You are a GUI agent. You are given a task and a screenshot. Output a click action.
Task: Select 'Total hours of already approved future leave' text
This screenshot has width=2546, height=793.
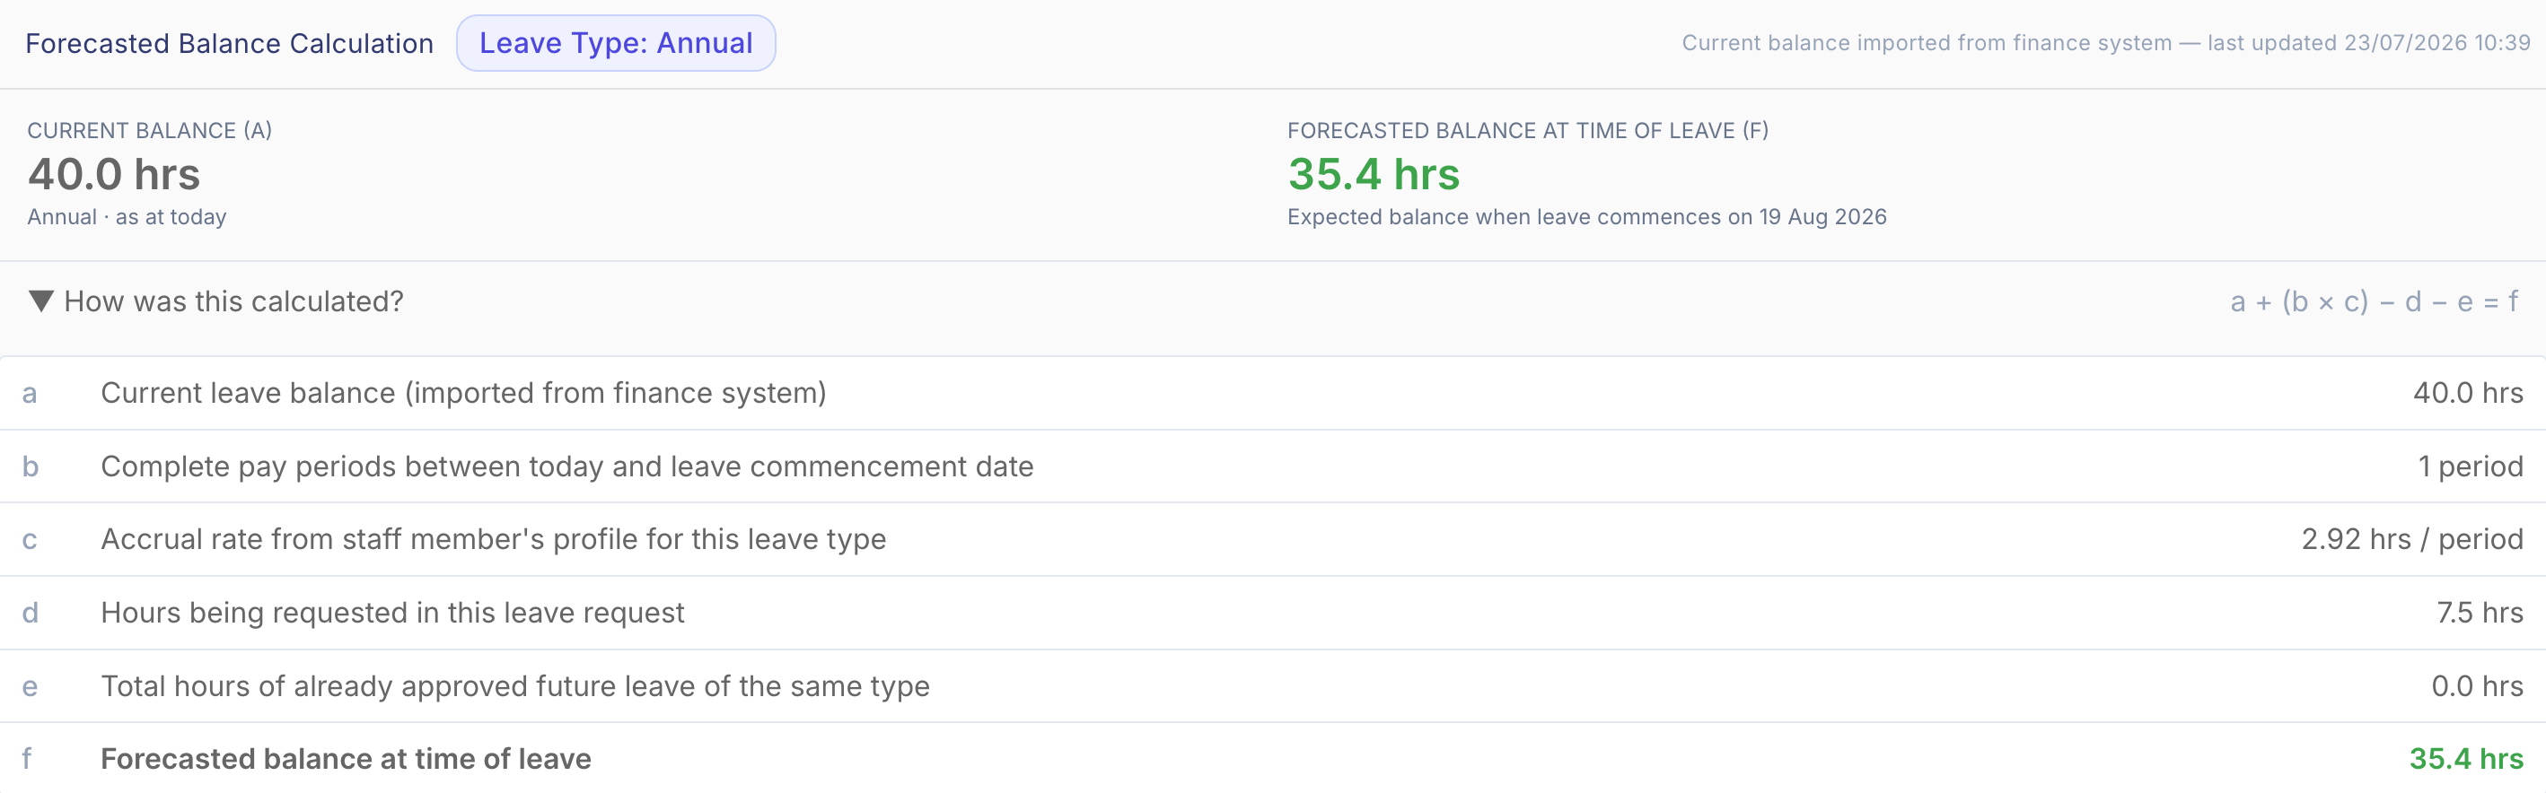(x=515, y=686)
